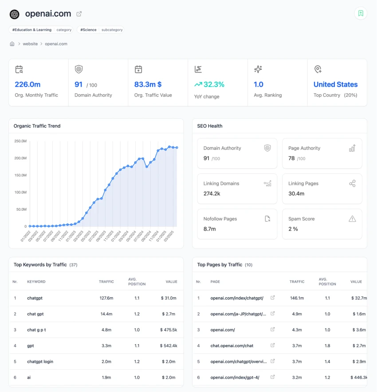The image size is (377, 392).
Task: Click the 30.4m Linking Pages value
Action: click(296, 193)
